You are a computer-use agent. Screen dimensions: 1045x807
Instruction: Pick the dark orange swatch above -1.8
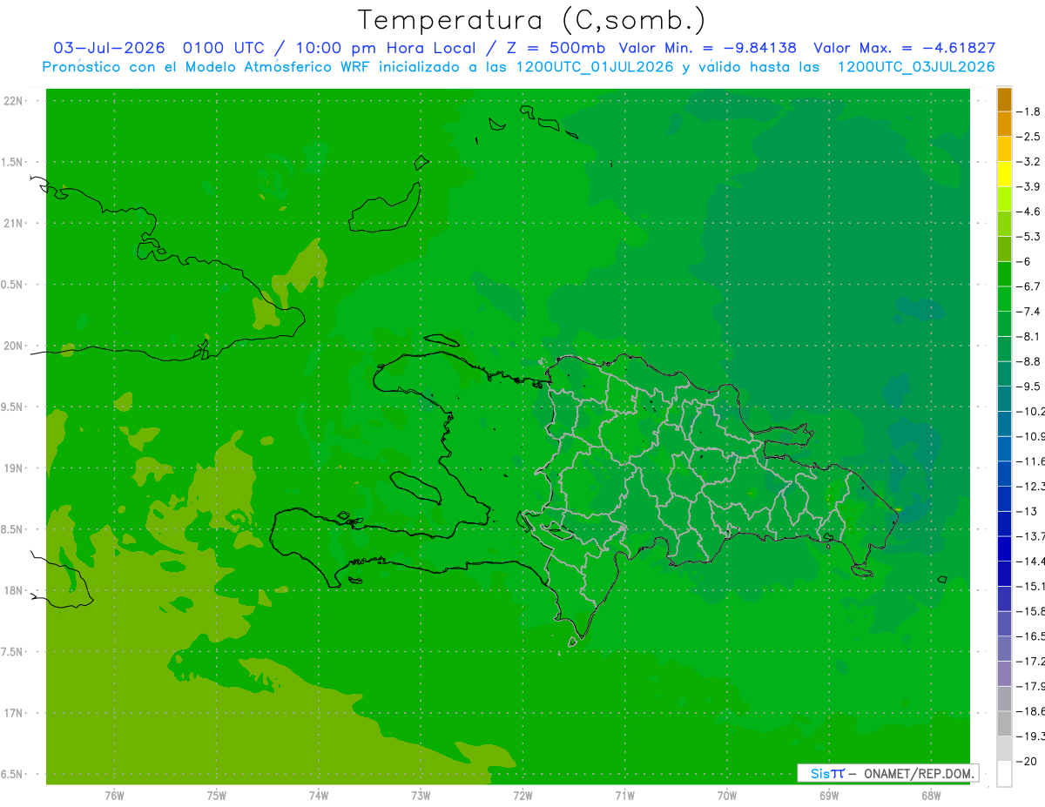(1004, 99)
